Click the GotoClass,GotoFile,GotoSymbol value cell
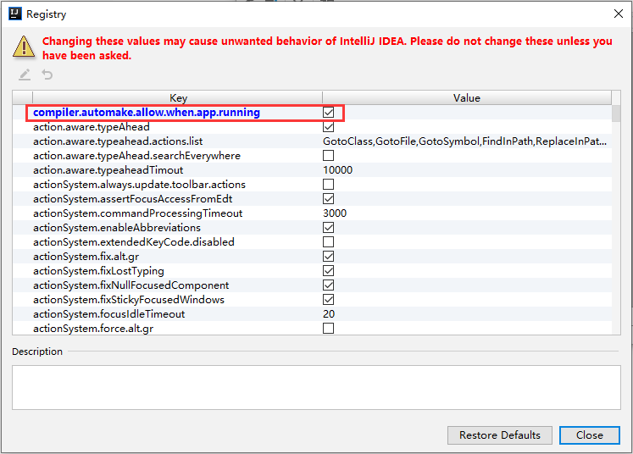633x454 pixels. pos(464,141)
